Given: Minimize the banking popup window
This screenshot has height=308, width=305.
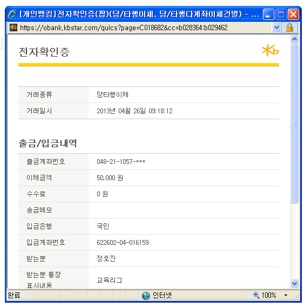Looking at the screenshot, I should click(x=268, y=15).
